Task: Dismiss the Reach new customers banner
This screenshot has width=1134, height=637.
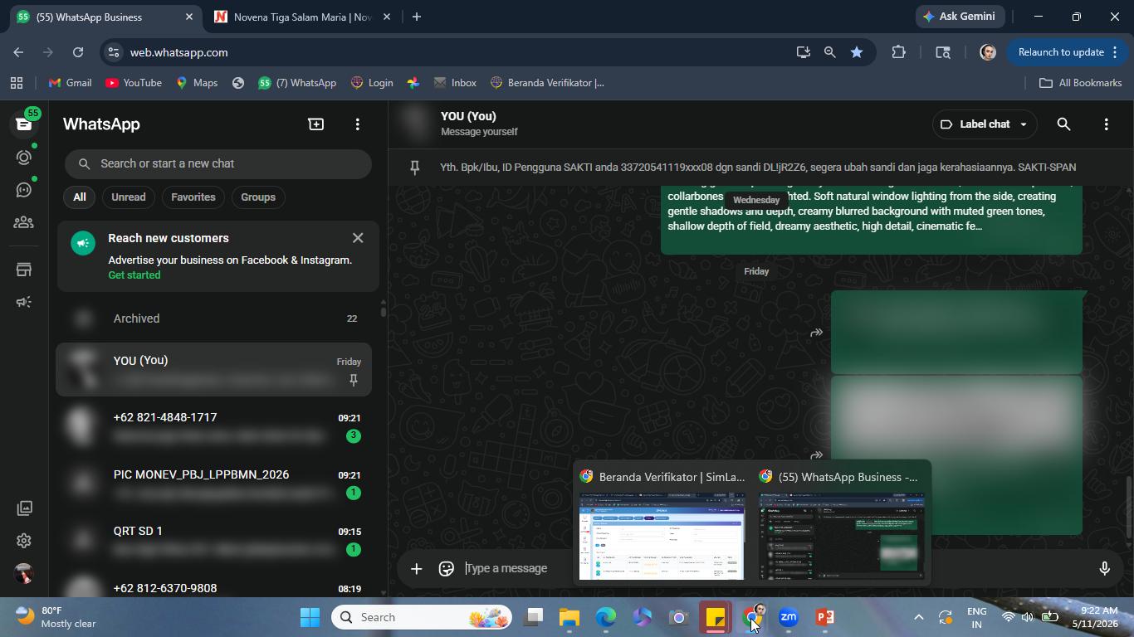Action: (358, 238)
